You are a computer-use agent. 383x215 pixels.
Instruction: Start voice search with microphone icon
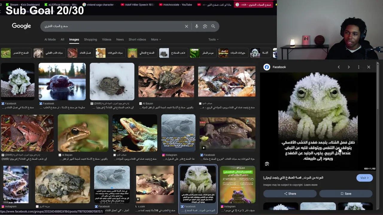(197, 26)
